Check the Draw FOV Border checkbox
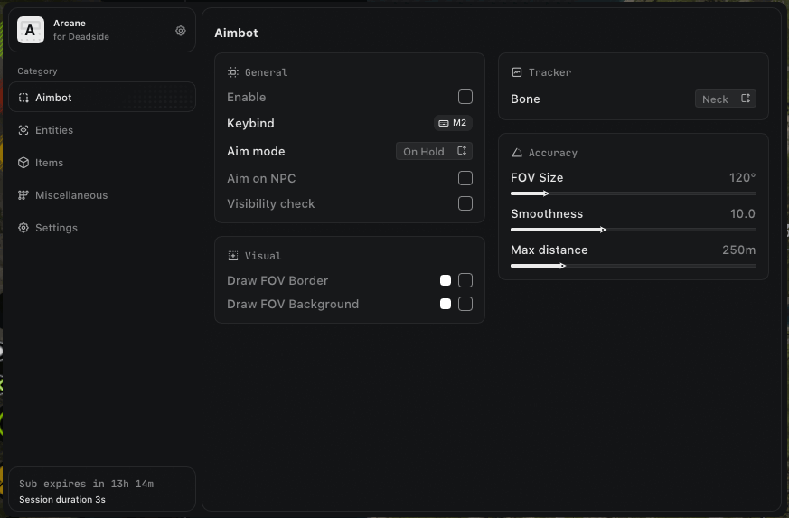This screenshot has height=518, width=789. (465, 280)
